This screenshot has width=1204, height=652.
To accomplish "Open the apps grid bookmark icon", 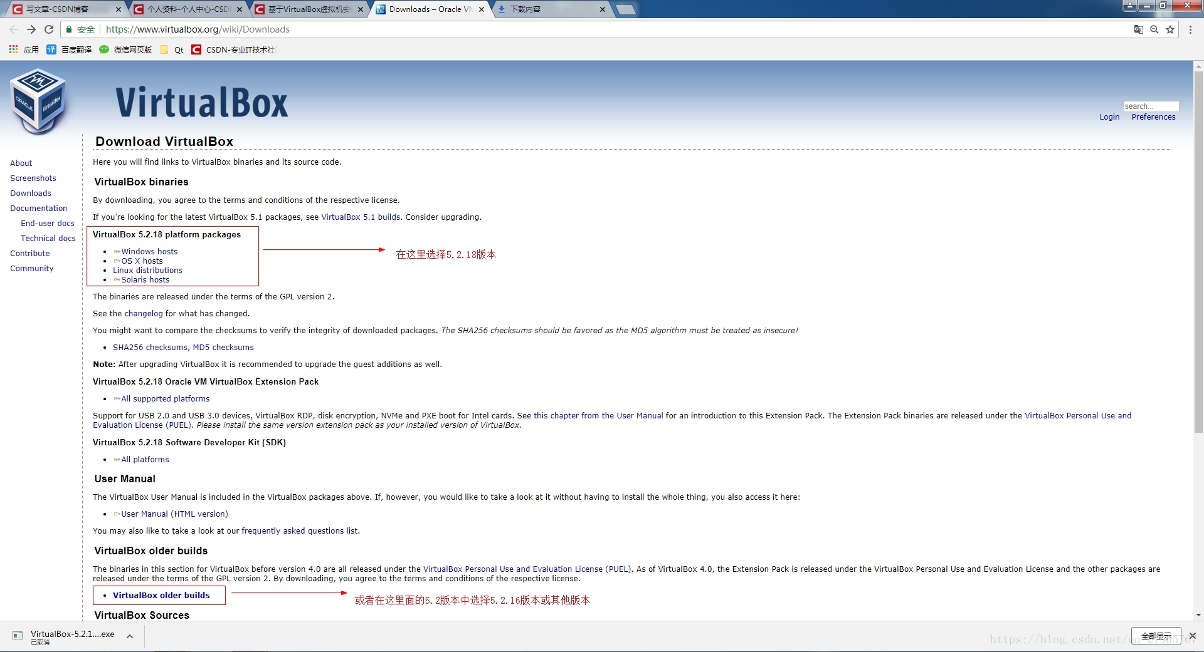I will [x=13, y=49].
